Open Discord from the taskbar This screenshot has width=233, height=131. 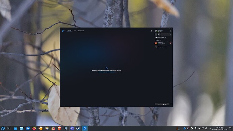coord(72,128)
